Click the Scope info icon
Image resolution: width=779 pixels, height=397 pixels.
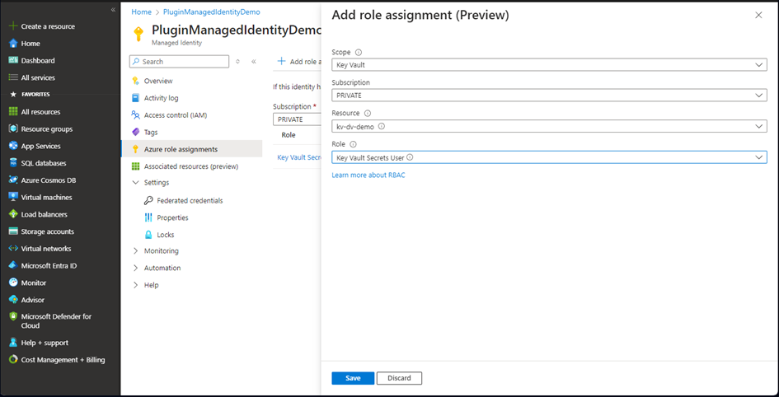[x=359, y=52]
